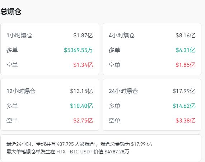205x162 pixels.
Task: Click the green $5369.55万 long value
Action: (x=78, y=50)
